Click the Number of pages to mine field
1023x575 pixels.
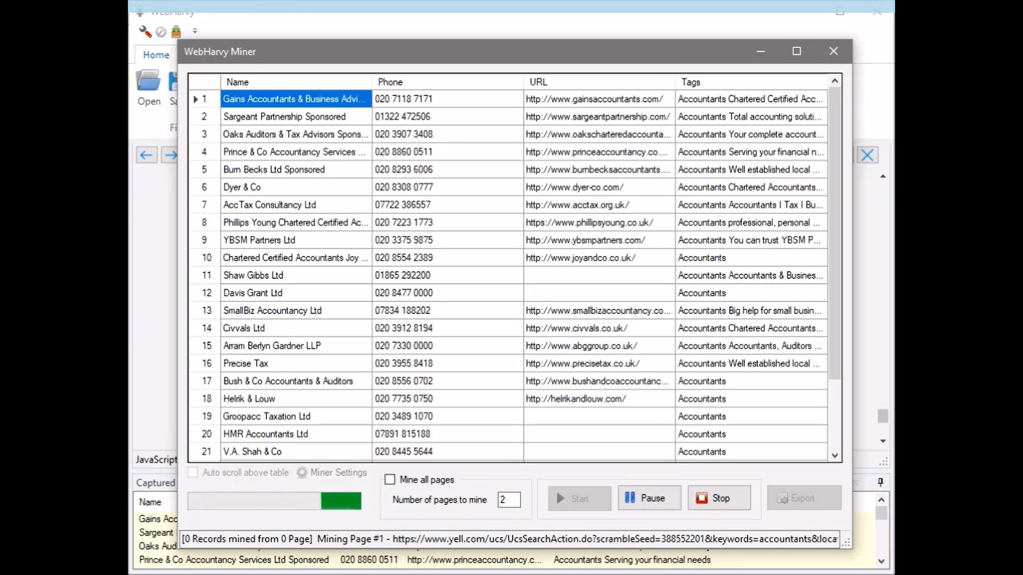tap(509, 500)
